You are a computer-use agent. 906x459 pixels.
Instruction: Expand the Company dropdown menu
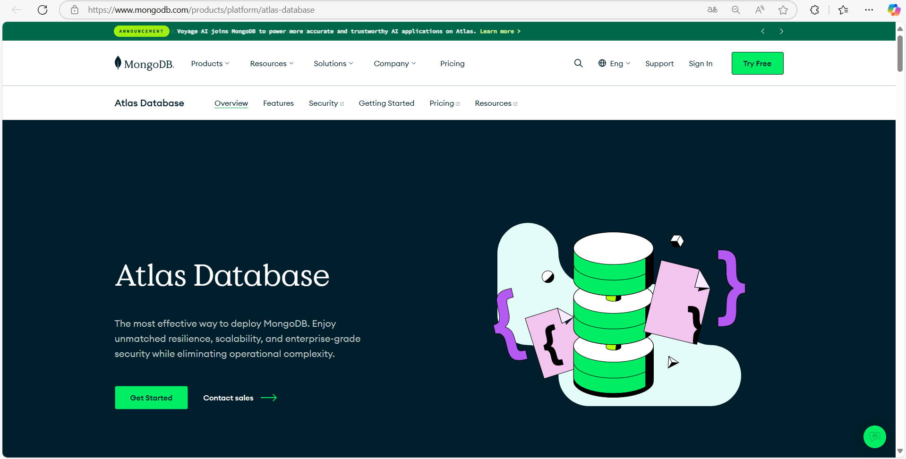pyautogui.click(x=394, y=63)
